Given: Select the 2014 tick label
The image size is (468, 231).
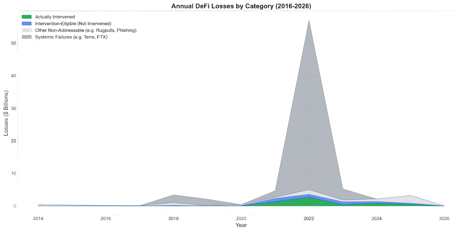Looking at the screenshot, I should (x=38, y=218).
